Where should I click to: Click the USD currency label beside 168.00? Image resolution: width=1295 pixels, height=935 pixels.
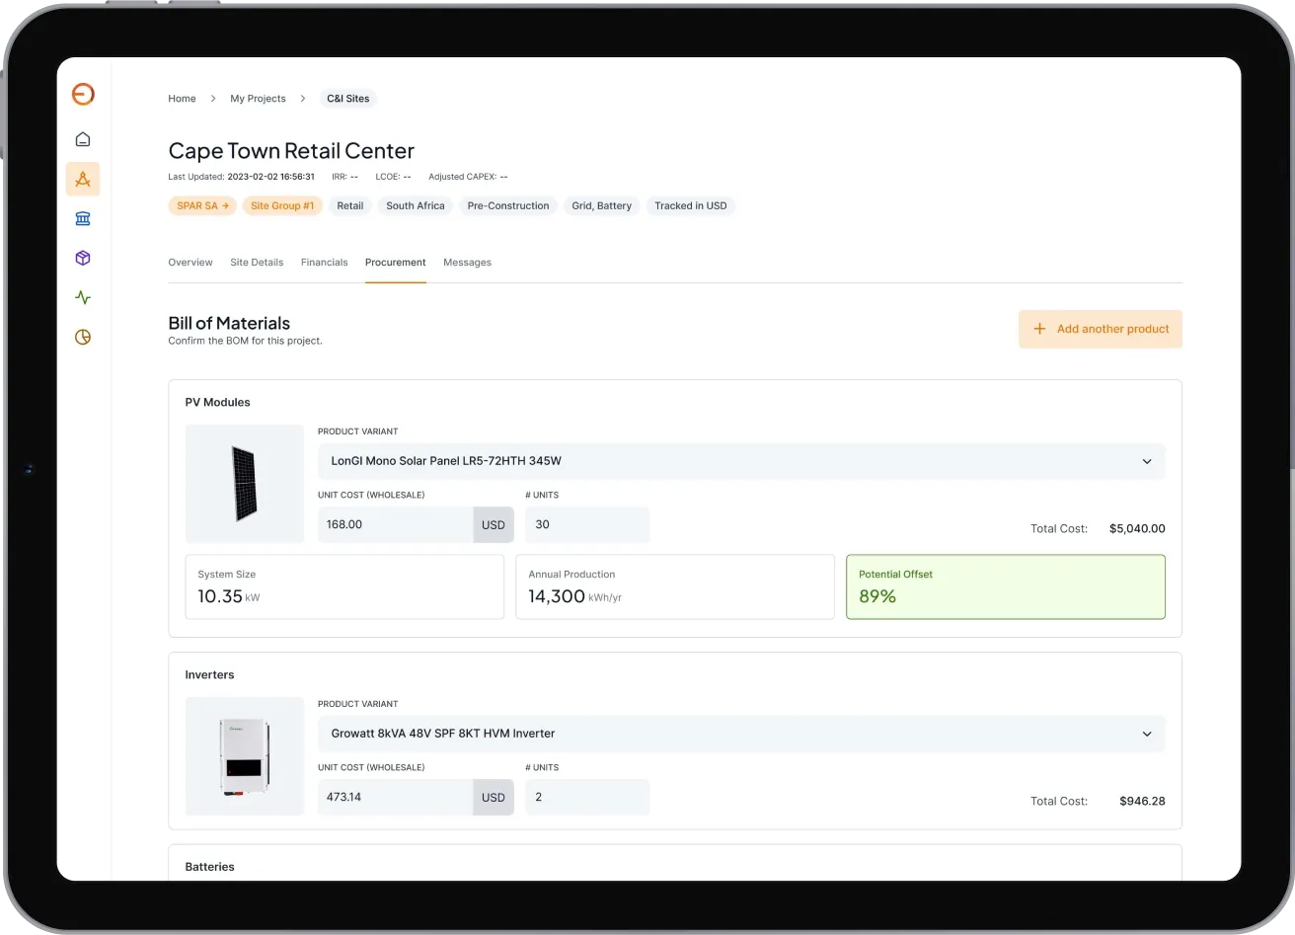click(x=494, y=525)
